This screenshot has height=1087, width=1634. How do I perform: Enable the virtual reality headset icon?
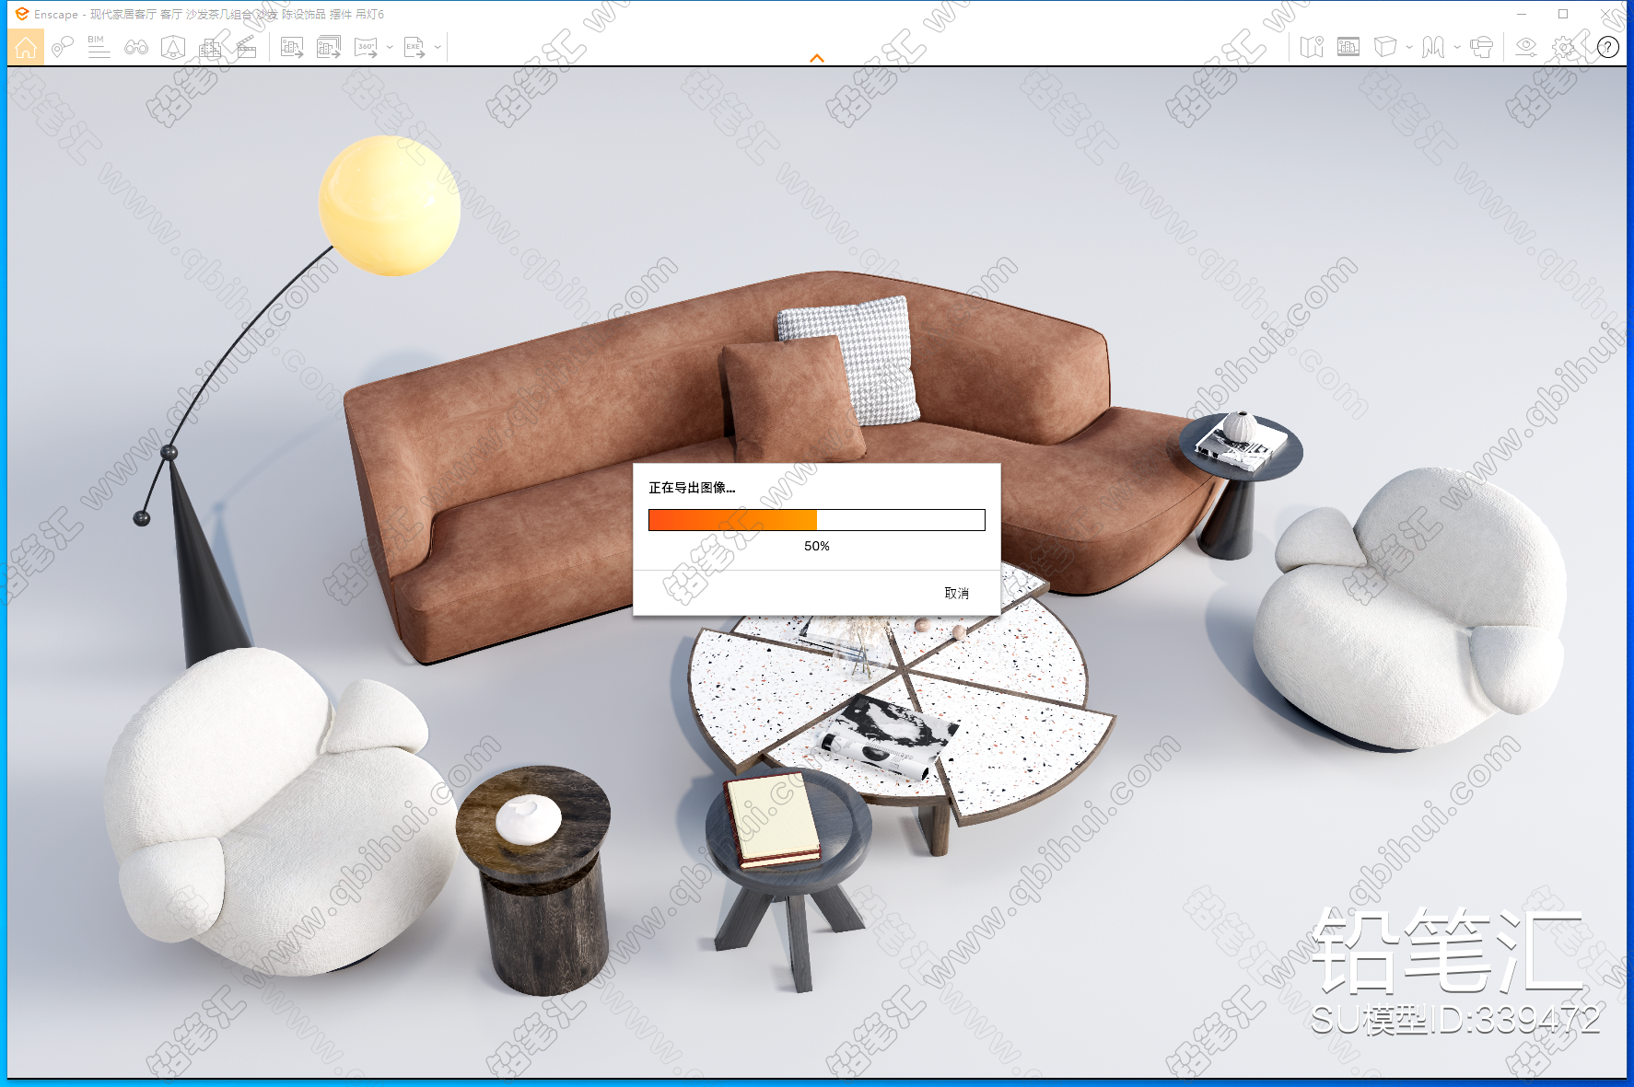[1481, 47]
